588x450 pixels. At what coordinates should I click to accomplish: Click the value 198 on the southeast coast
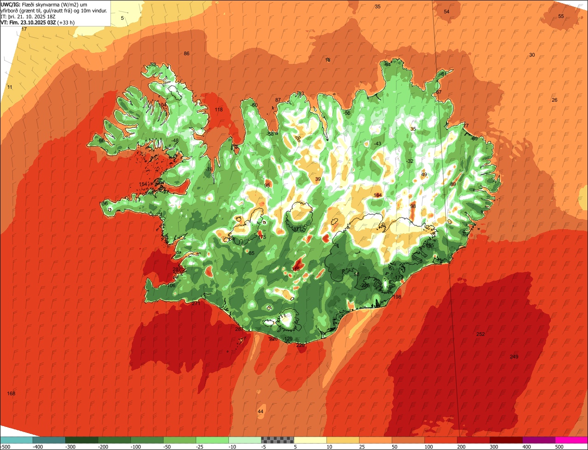[x=397, y=297]
